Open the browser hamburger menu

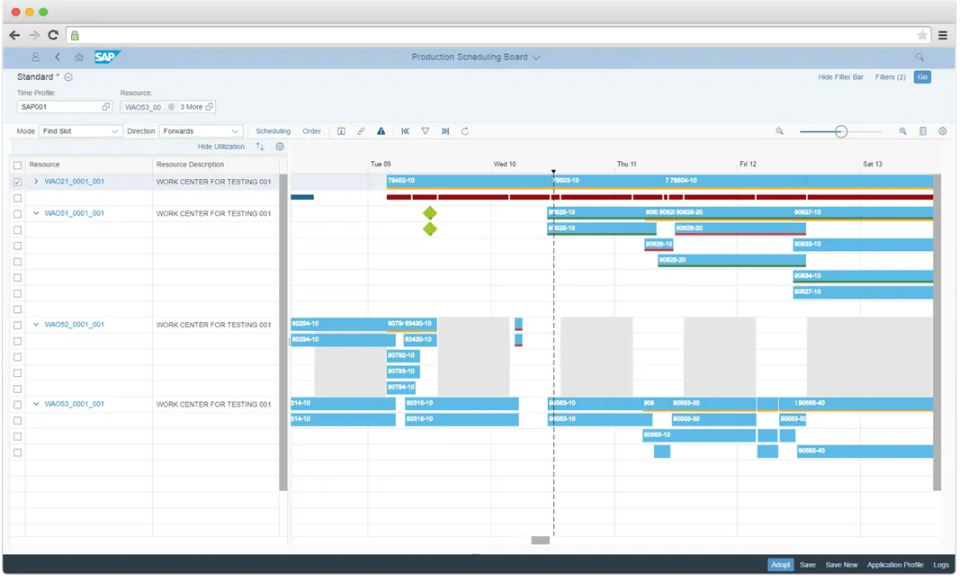(x=943, y=35)
